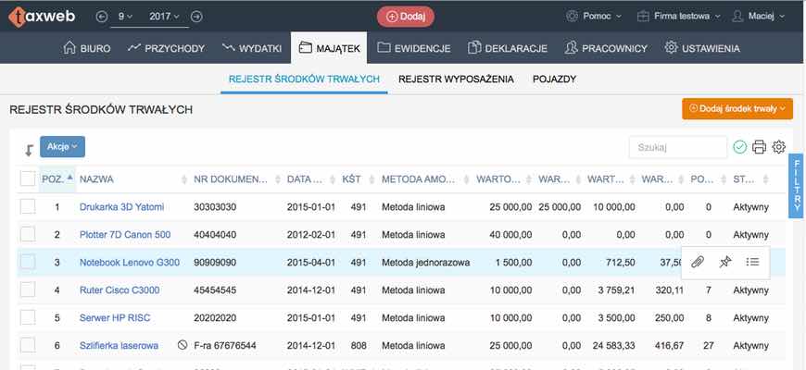Open the Ewidencje menu
806x370 pixels.
tap(414, 48)
